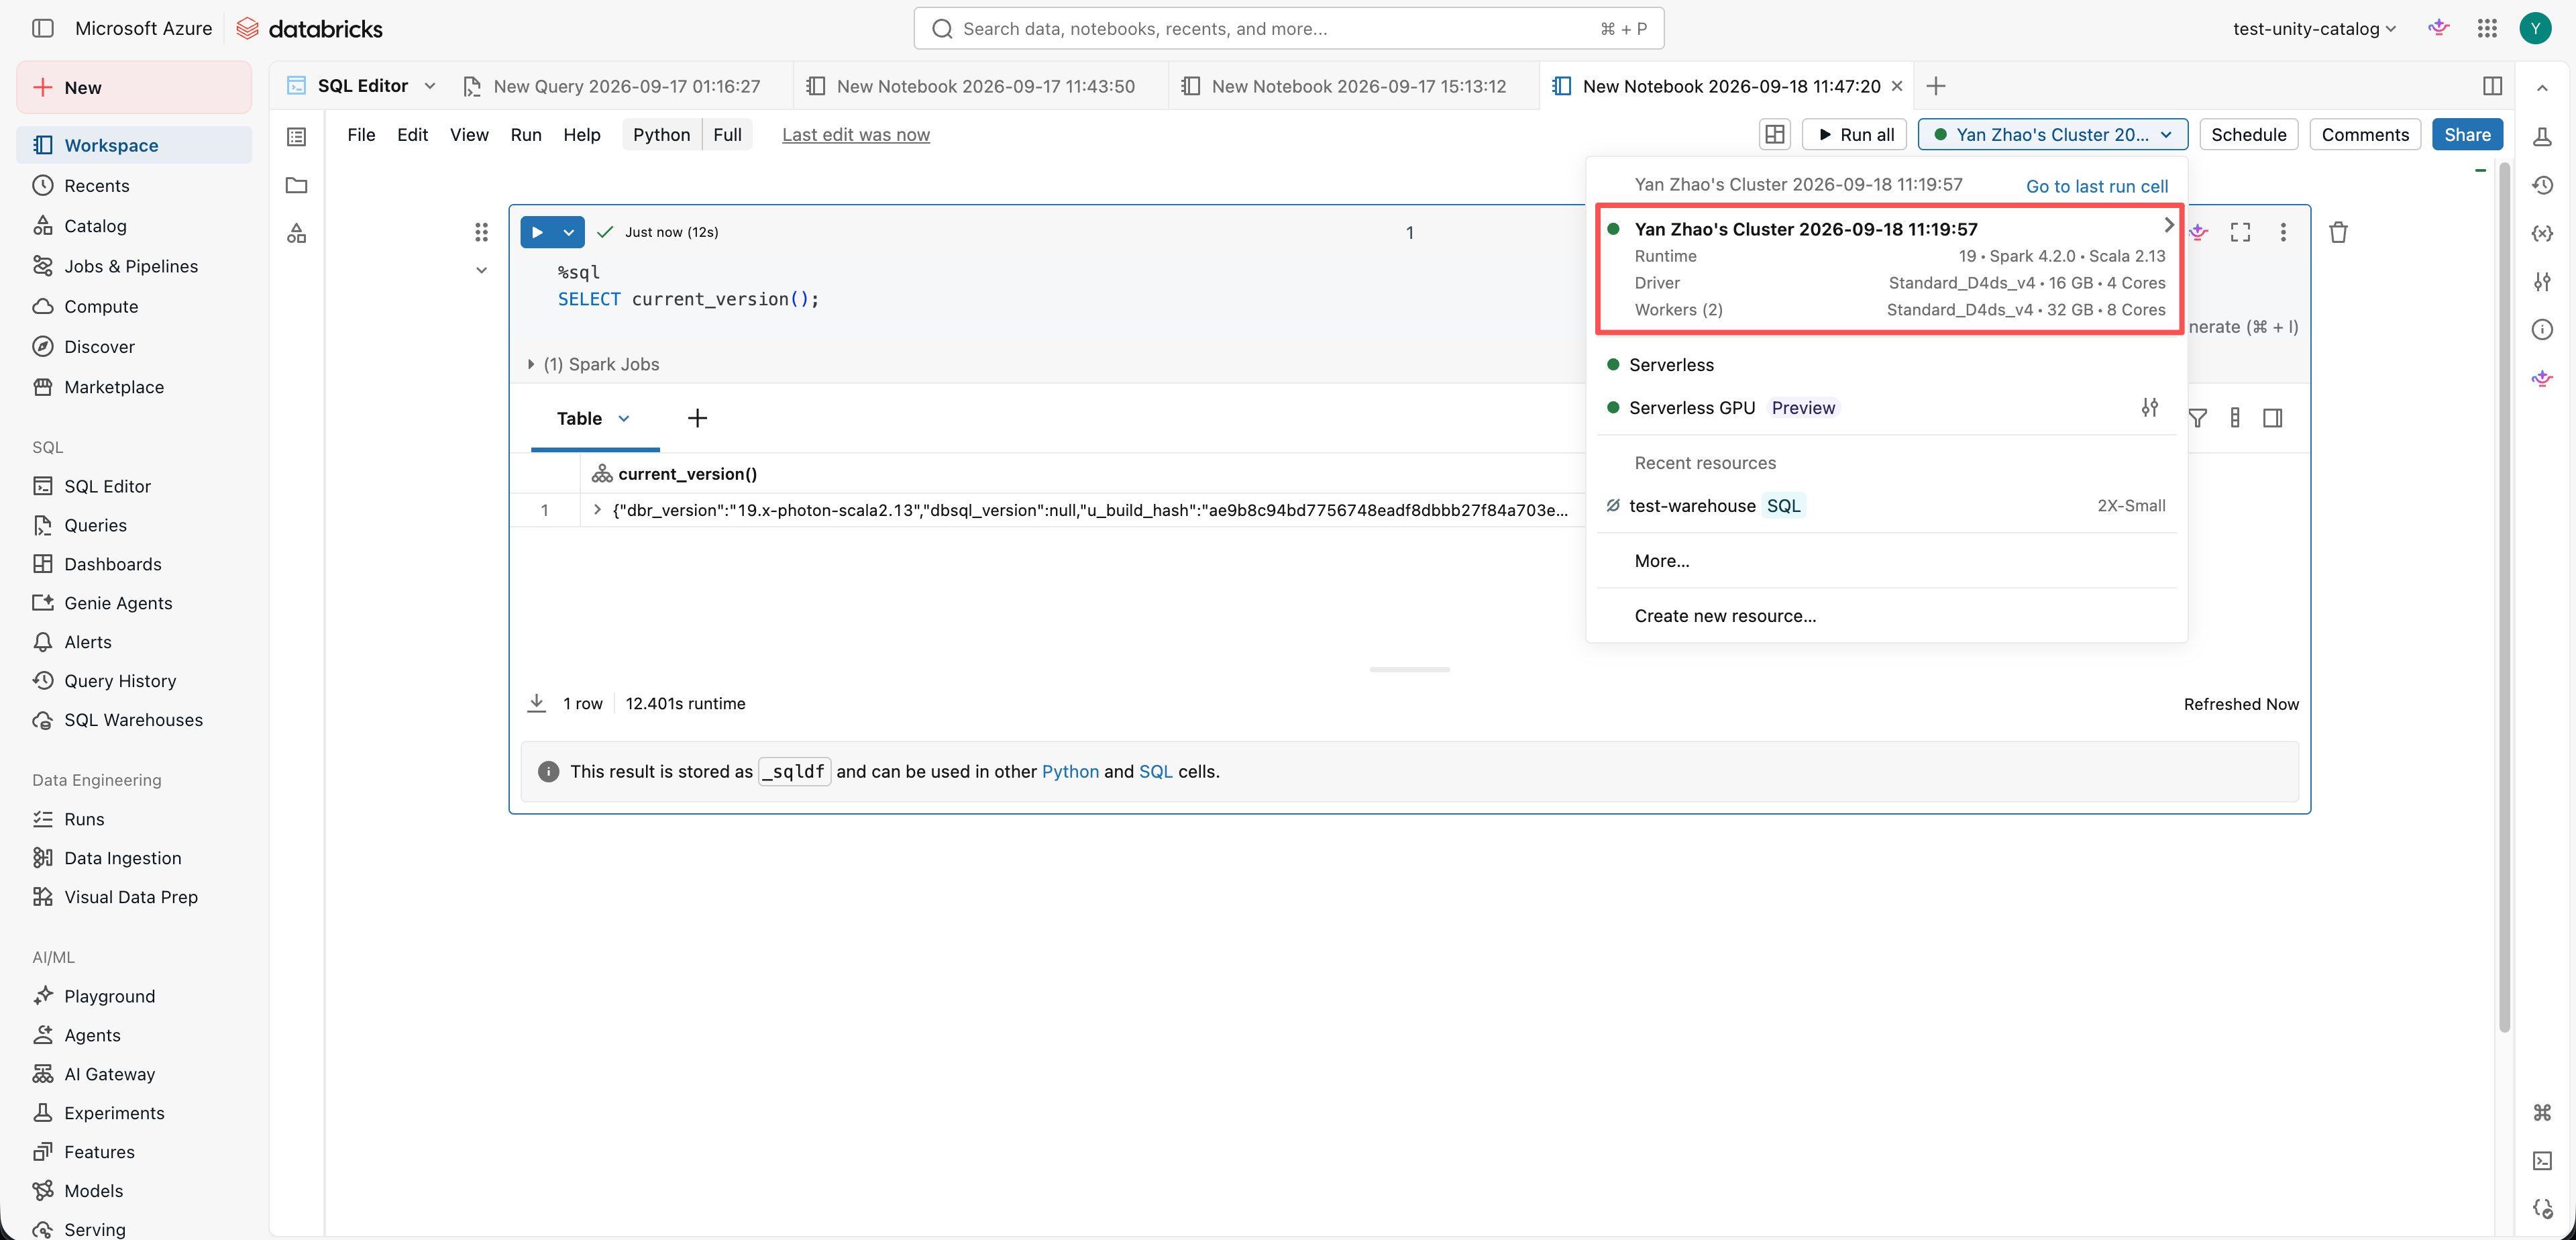Screen dimensions: 2576x1240
Task: Open Query History in the sidebar
Action: 134,681
